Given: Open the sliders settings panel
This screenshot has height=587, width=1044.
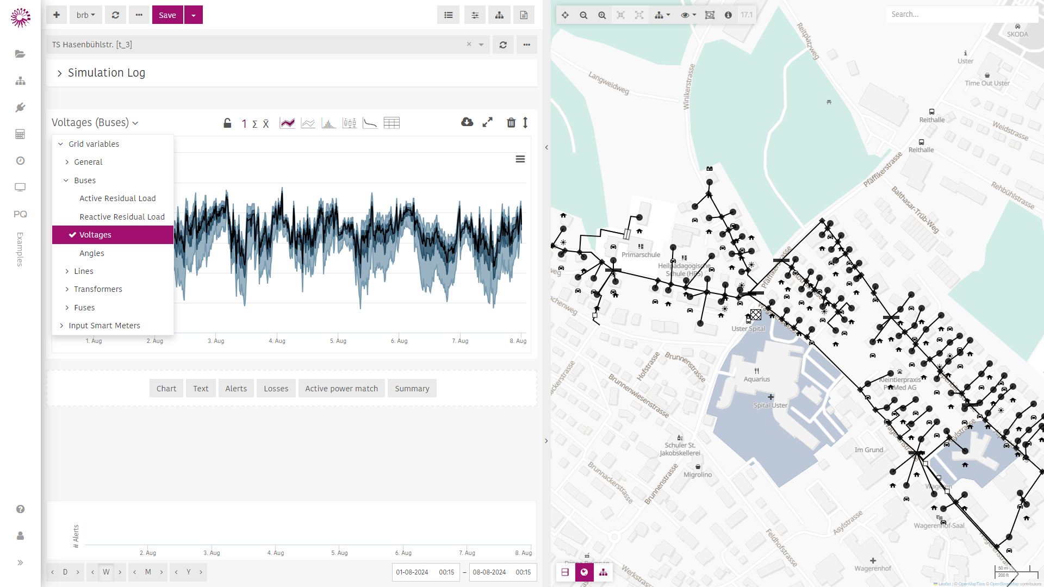Looking at the screenshot, I should (475, 15).
